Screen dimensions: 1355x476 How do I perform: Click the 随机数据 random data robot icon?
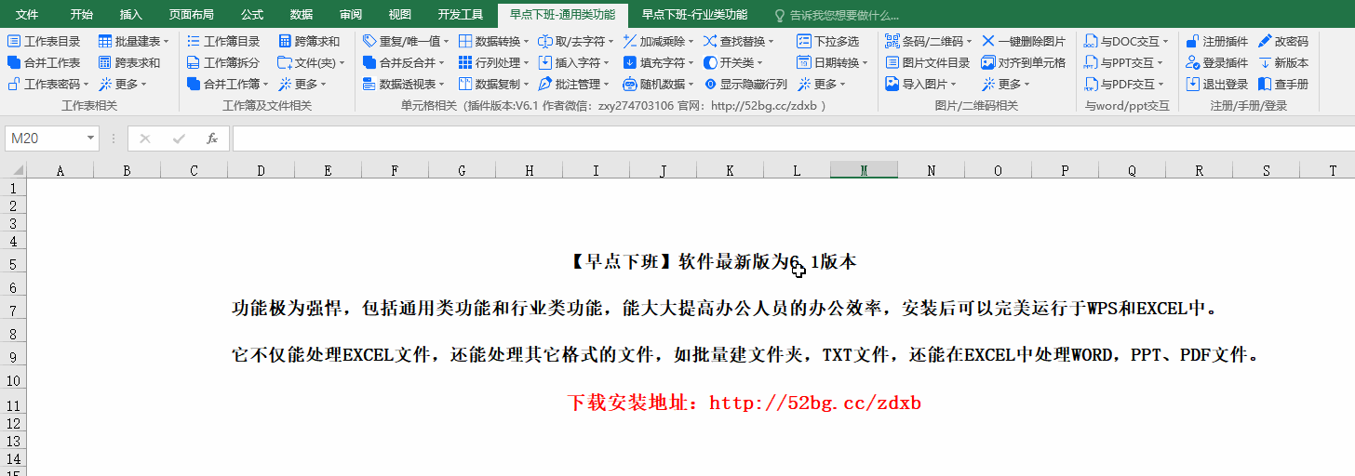click(630, 84)
